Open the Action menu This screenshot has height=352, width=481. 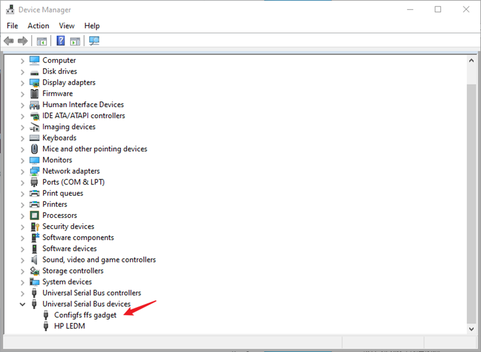point(38,26)
